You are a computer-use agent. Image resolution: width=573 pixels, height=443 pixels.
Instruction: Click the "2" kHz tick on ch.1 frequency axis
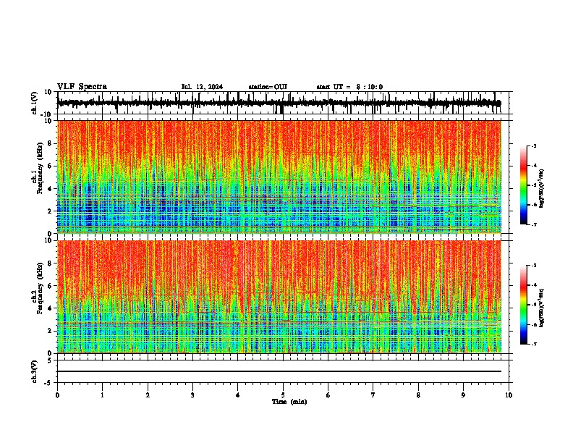(50, 211)
